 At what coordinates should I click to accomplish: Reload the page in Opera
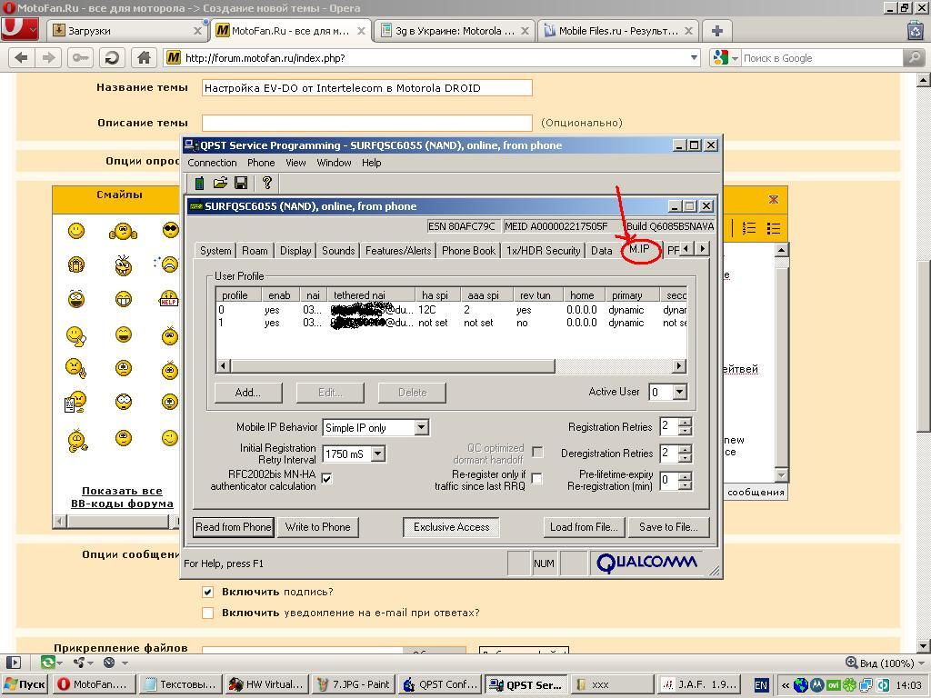pos(112,57)
